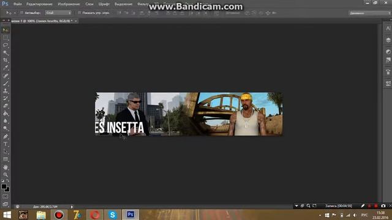
Task: Open the Auto-Select layer dropdown
Action: (x=58, y=13)
